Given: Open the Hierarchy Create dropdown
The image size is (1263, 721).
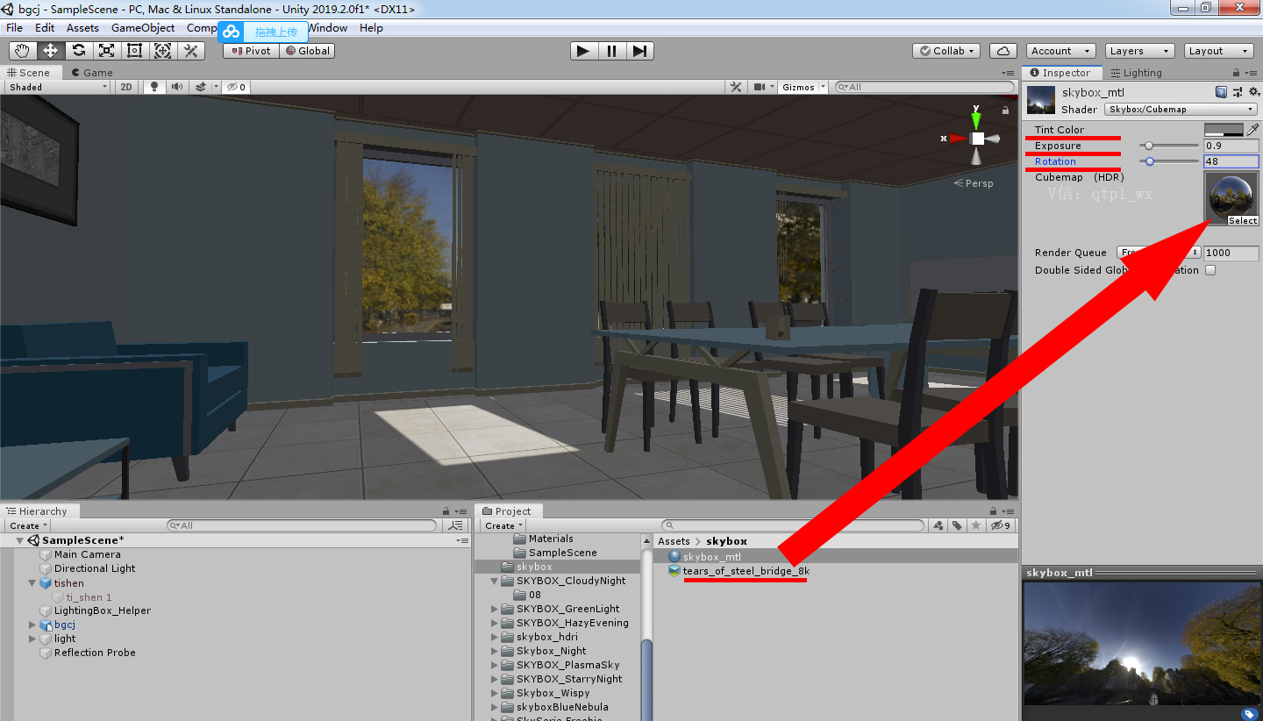Looking at the screenshot, I should (x=28, y=525).
